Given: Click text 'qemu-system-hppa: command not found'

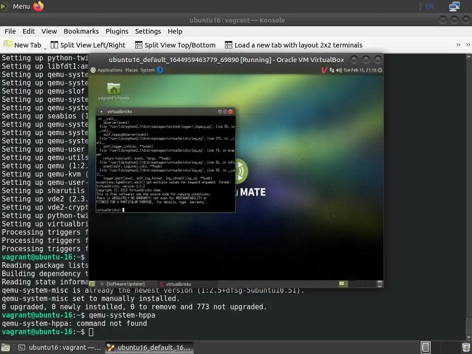Looking at the screenshot, I should click(74, 323).
